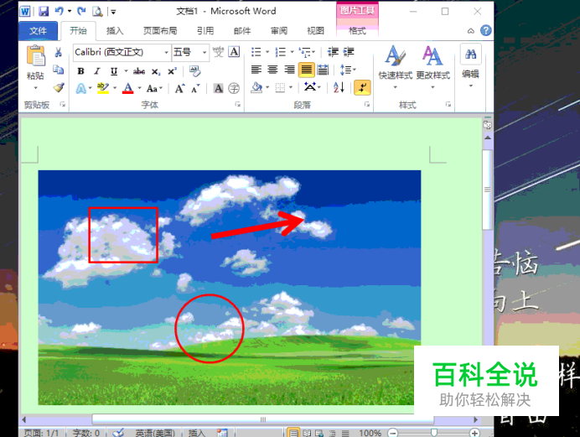Viewport: 580px width, 437px height.
Task: Click the spelling check icon in the status bar
Action: [x=118, y=433]
